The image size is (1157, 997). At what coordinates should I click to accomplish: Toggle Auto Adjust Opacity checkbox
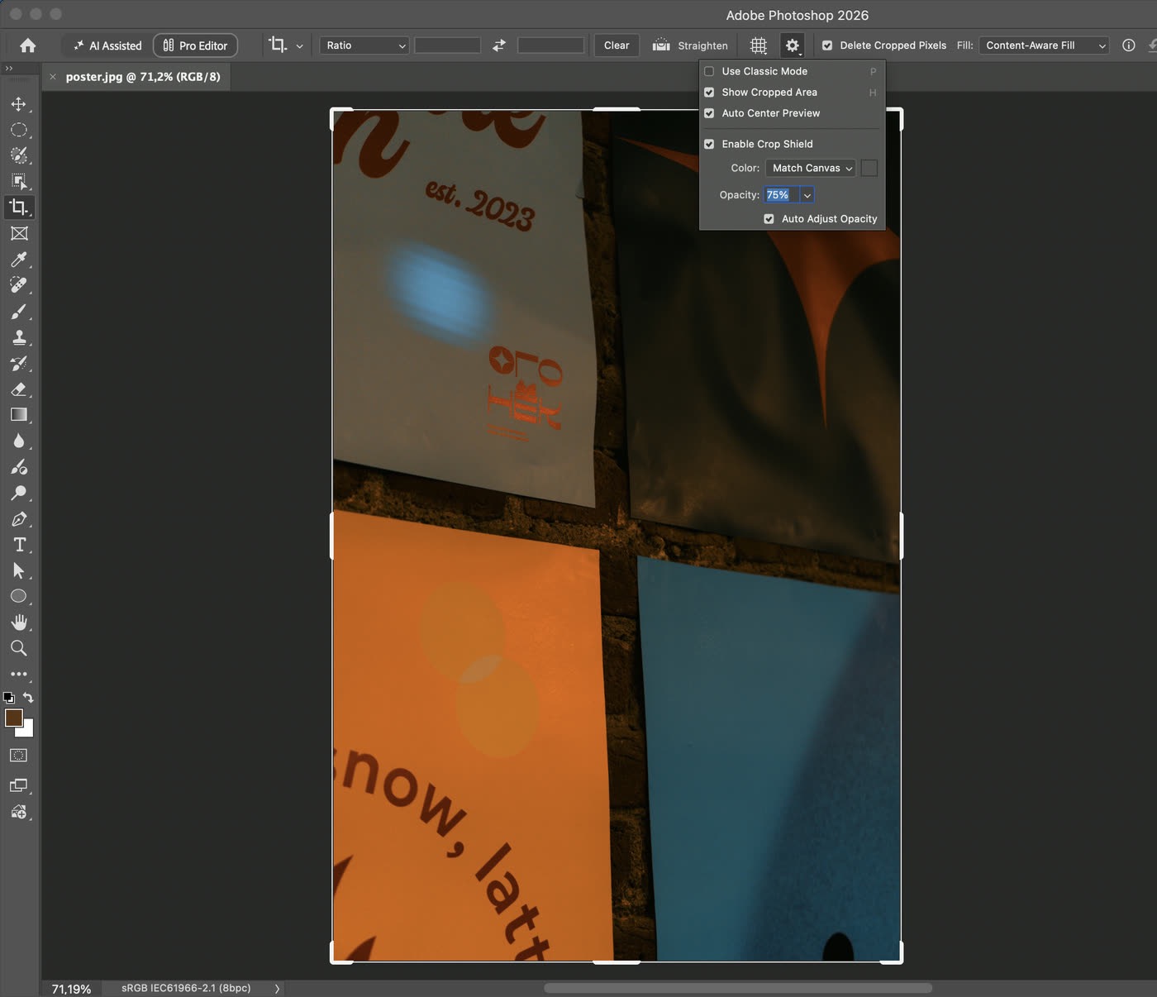769,219
